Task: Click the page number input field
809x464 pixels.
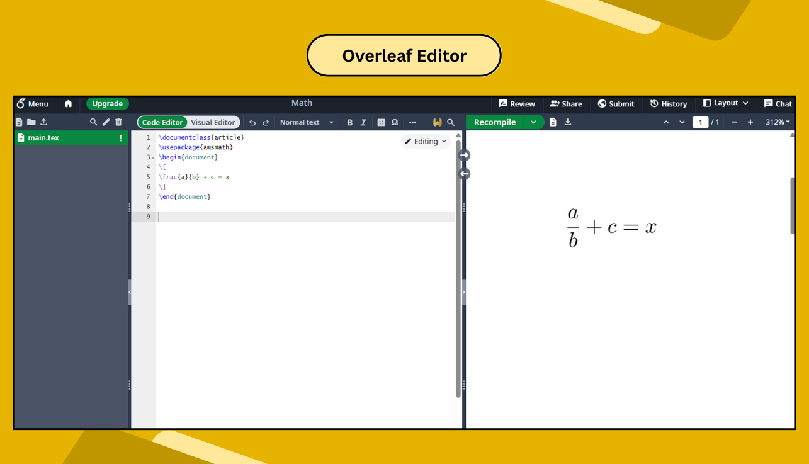Action: tap(701, 122)
